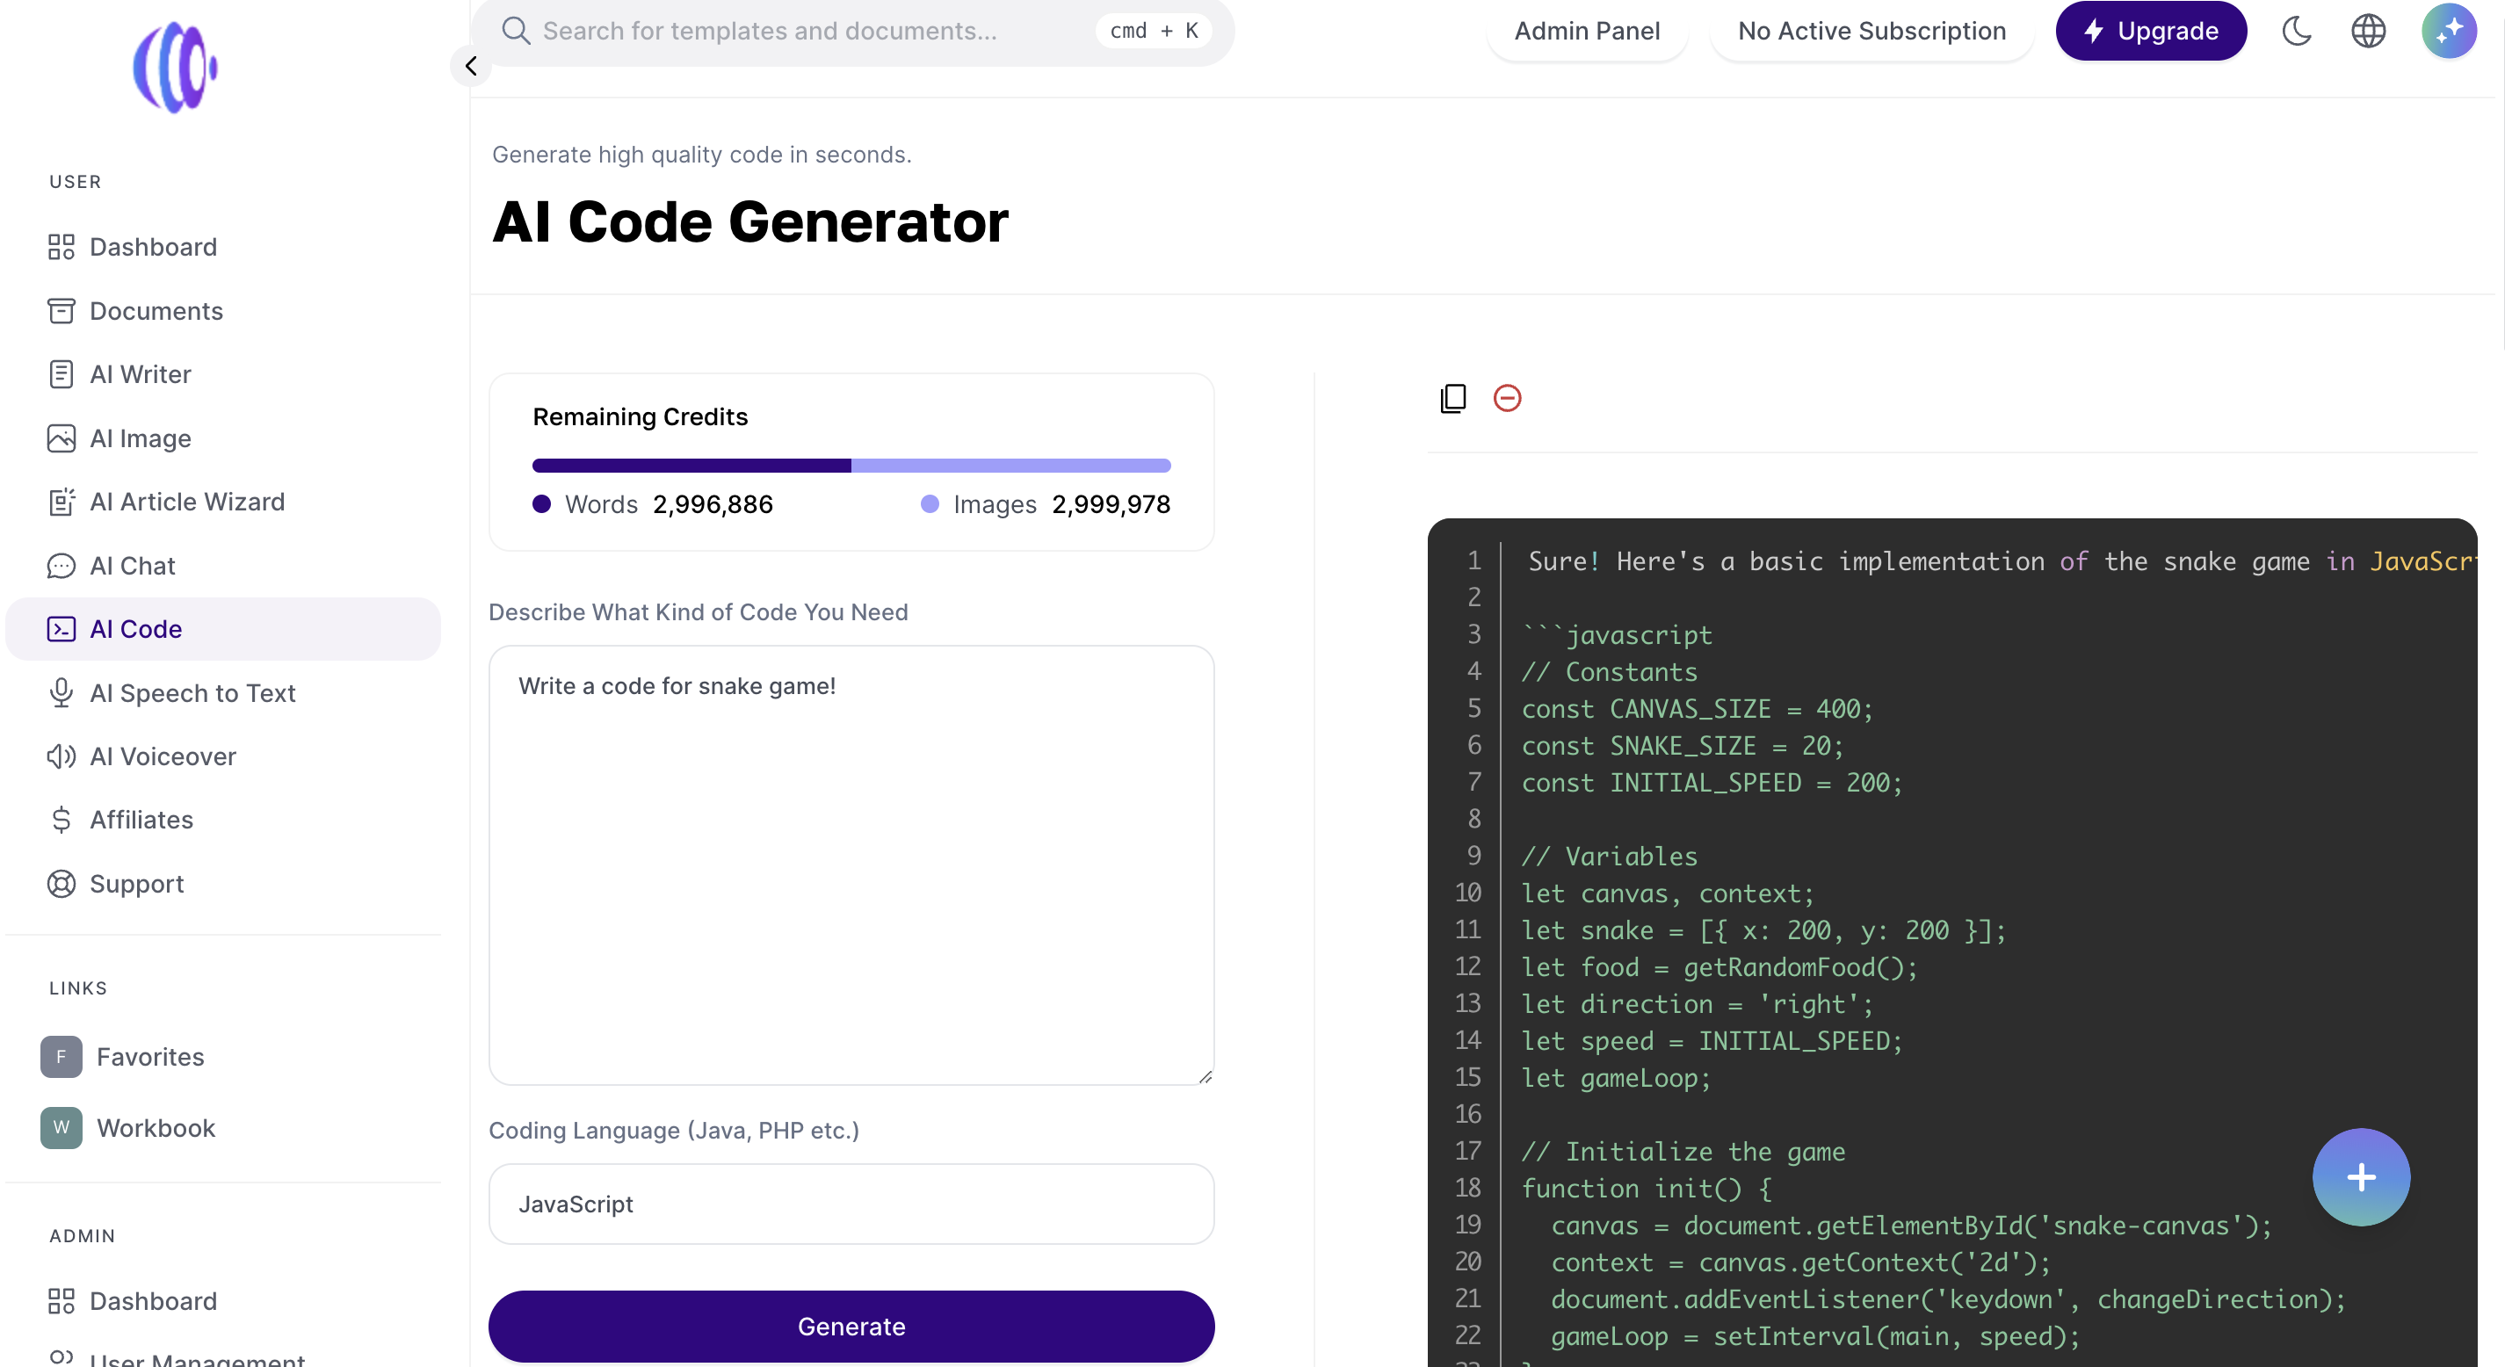Open the language globe menu

(x=2368, y=31)
